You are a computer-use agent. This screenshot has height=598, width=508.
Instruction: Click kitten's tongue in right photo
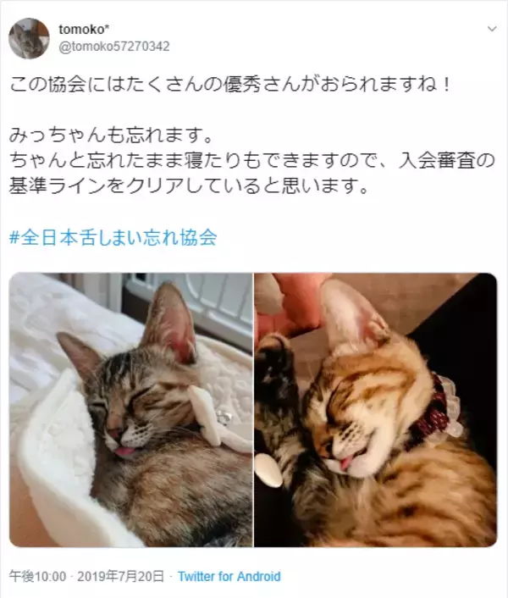click(345, 463)
